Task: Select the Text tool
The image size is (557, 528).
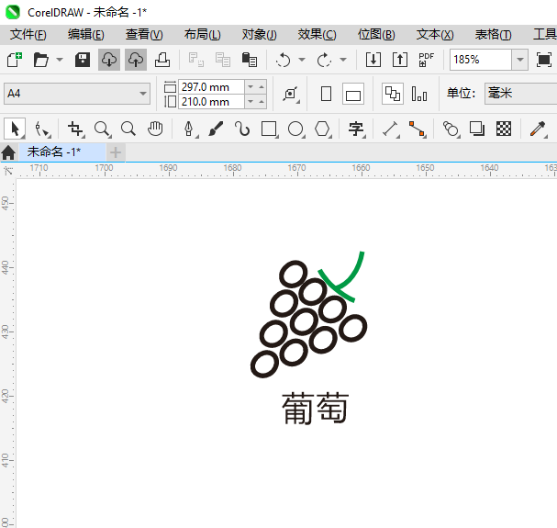Action: pos(356,129)
